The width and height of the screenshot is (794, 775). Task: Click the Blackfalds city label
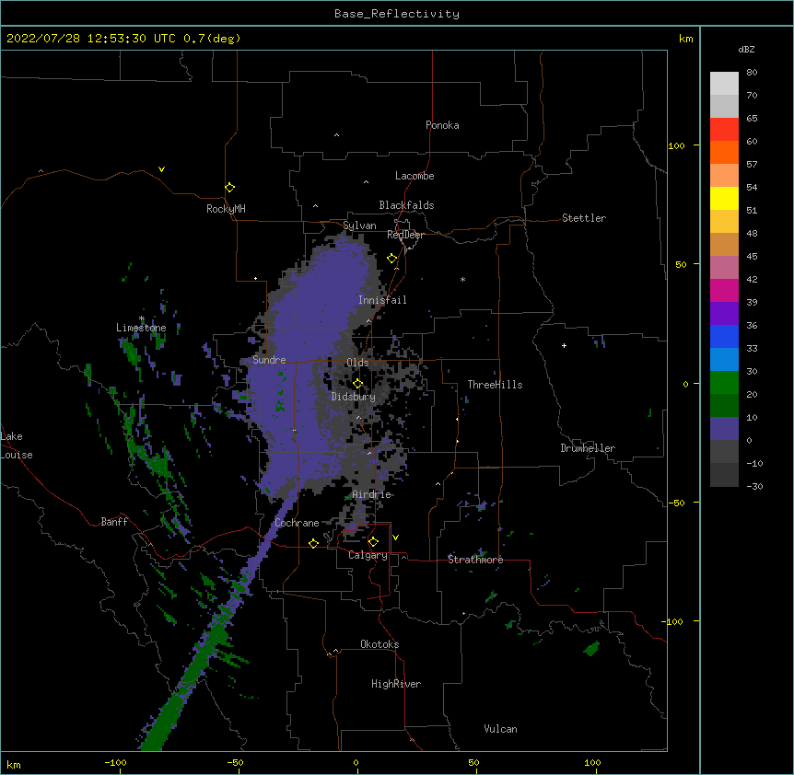pyautogui.click(x=406, y=205)
